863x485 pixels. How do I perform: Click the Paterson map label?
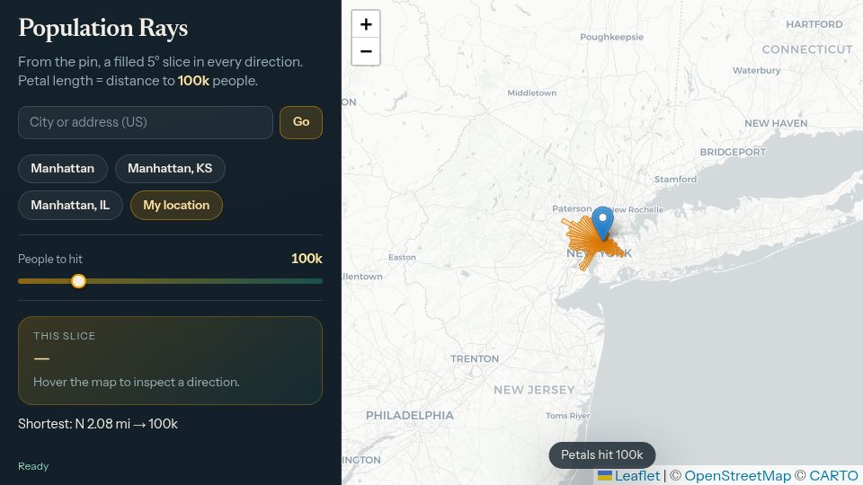572,209
